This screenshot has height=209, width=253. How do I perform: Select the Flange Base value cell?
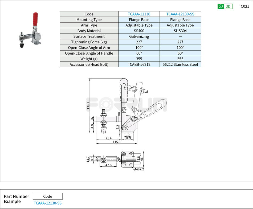coord(139,20)
